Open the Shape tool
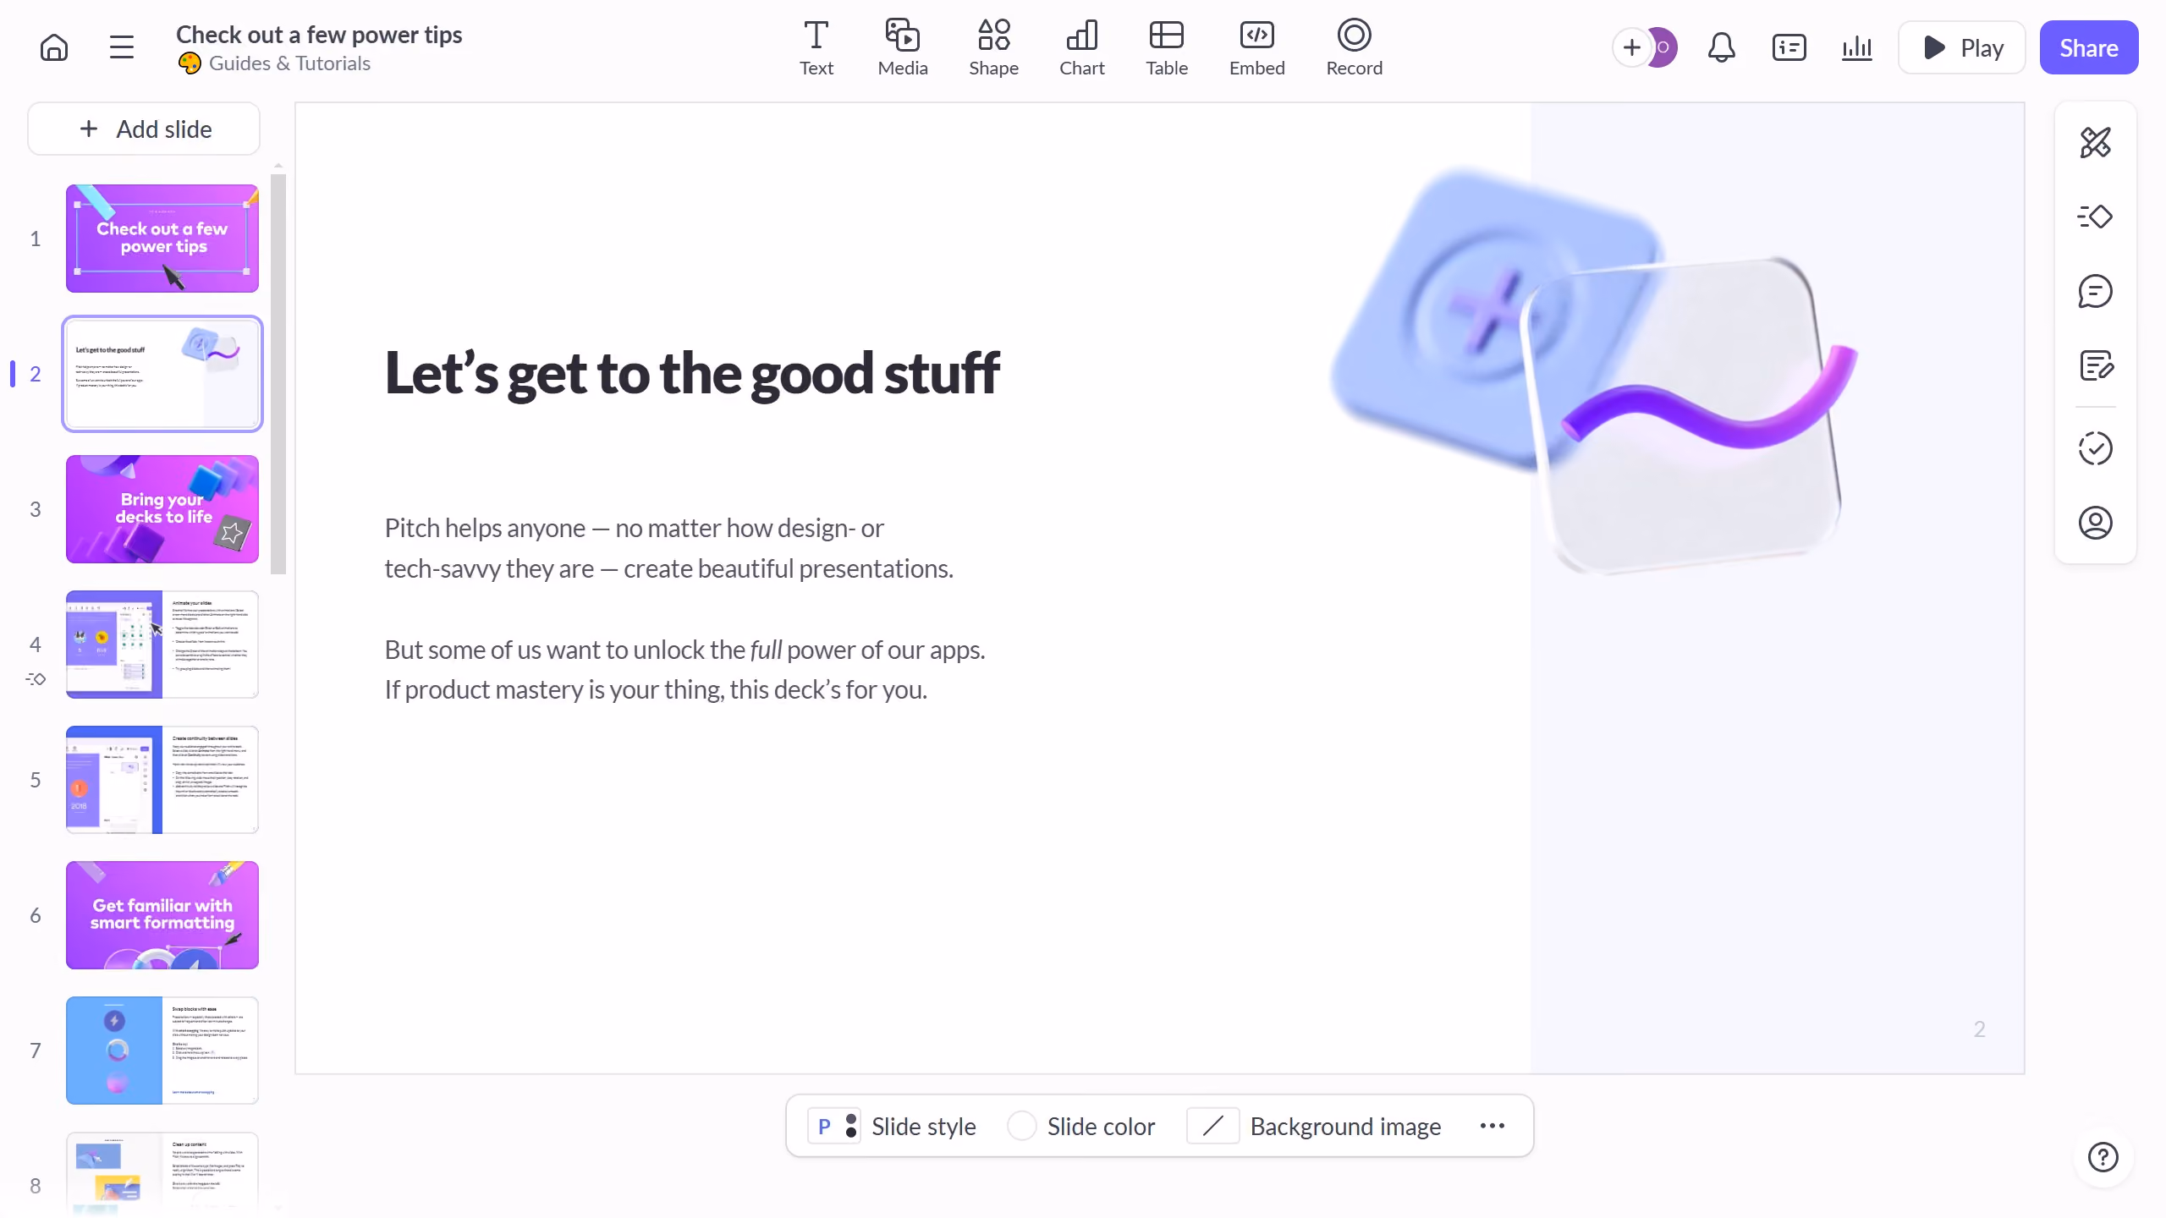 click(x=993, y=48)
